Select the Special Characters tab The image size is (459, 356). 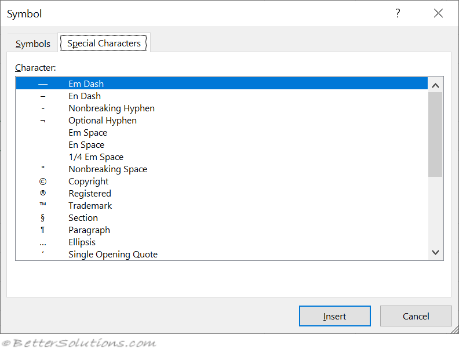coord(104,43)
